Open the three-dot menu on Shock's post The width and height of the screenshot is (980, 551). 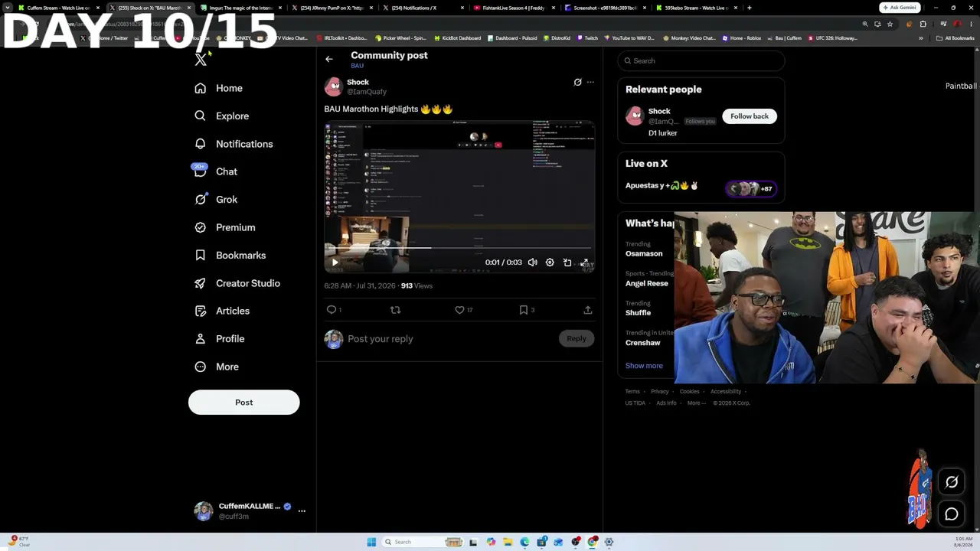pos(590,82)
